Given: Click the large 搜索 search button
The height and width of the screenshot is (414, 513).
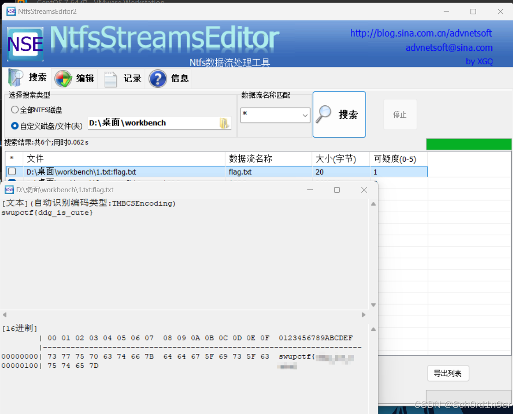Looking at the screenshot, I should (339, 115).
